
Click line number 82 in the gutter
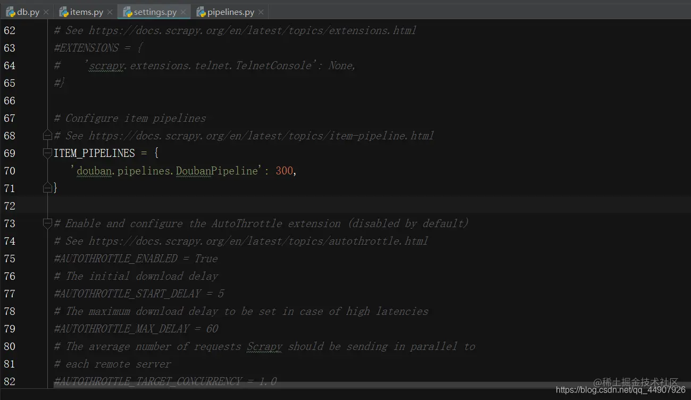pyautogui.click(x=10, y=381)
